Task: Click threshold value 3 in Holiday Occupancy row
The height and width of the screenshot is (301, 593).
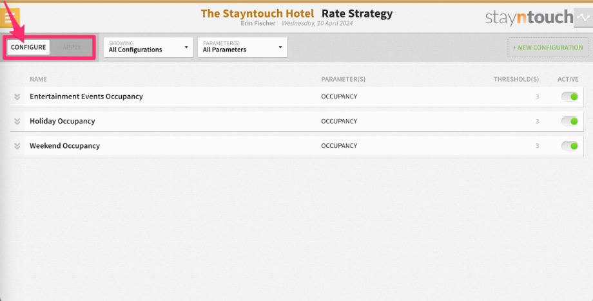Action: point(537,121)
